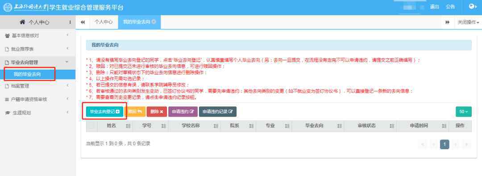Open the sidebar options dots menu
482x176 pixels.
[70, 22]
